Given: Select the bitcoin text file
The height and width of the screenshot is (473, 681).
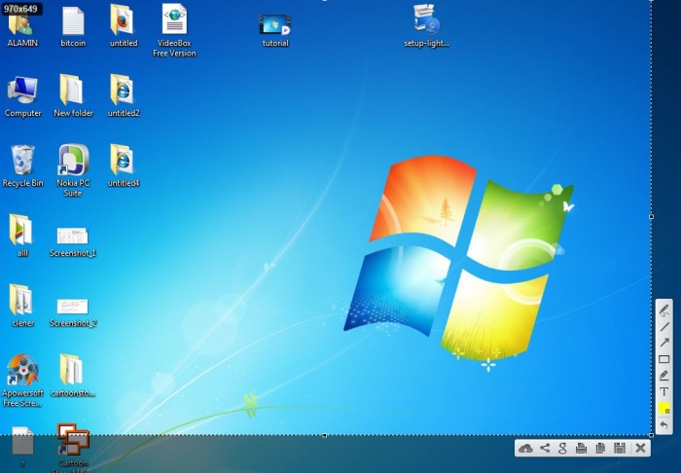Looking at the screenshot, I should [x=73, y=27].
